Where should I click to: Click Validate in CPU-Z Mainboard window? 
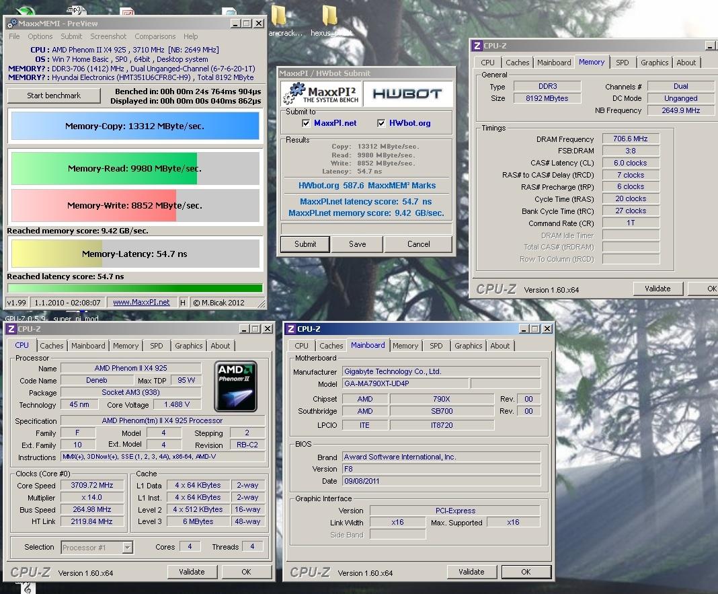coord(471,572)
